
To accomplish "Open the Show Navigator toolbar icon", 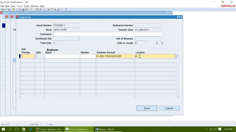I will pos(9,10).
